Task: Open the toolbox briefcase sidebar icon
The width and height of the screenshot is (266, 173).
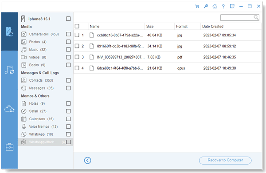Action: tap(9, 147)
